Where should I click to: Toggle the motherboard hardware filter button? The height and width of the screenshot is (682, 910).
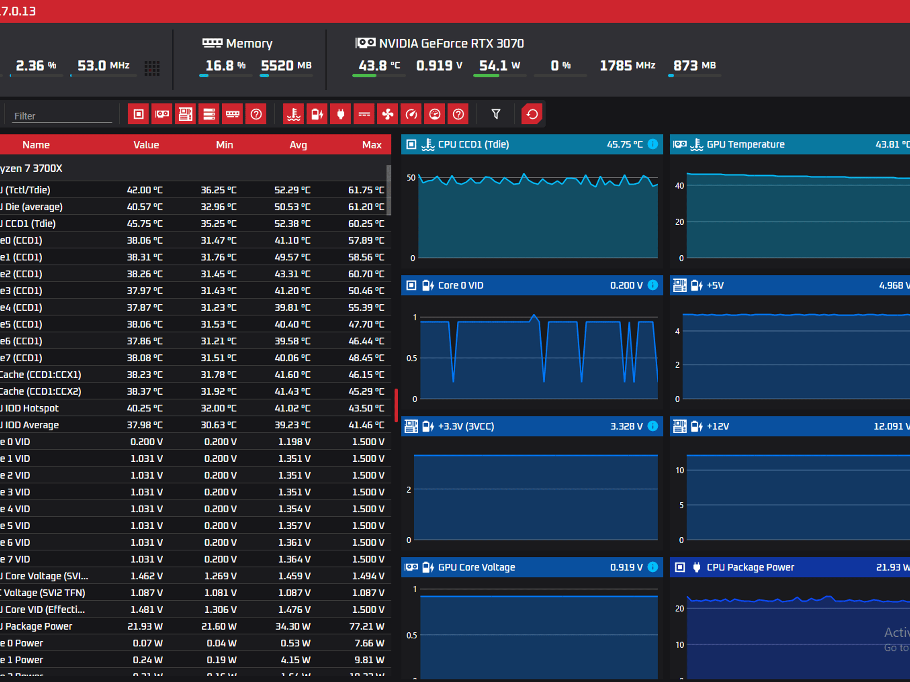(x=185, y=115)
